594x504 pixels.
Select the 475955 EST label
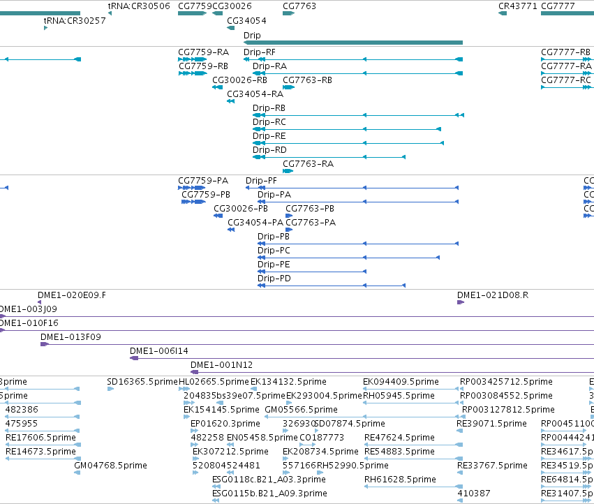tap(22, 424)
